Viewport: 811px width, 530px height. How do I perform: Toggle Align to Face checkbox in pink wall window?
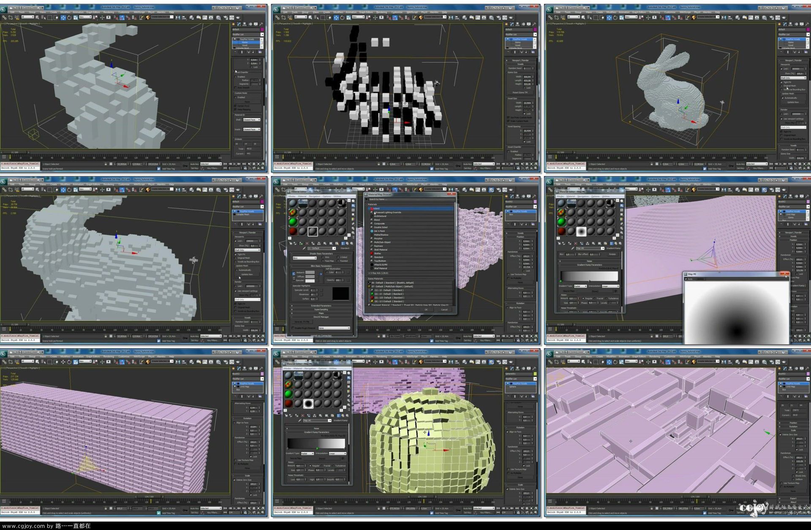(234, 422)
